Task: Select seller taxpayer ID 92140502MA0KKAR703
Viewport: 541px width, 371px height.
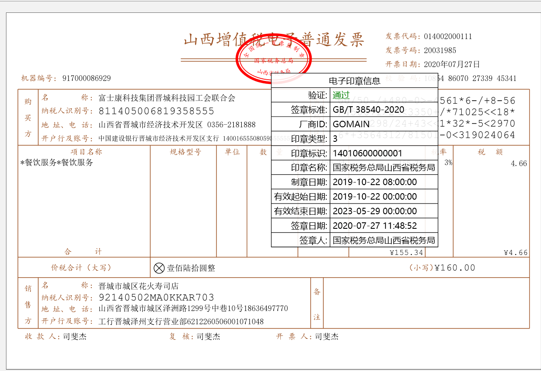Action: click(156, 297)
